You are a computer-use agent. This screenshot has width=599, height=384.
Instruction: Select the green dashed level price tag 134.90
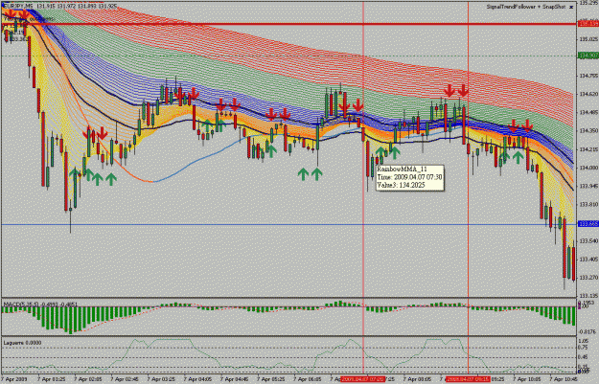tap(588, 56)
